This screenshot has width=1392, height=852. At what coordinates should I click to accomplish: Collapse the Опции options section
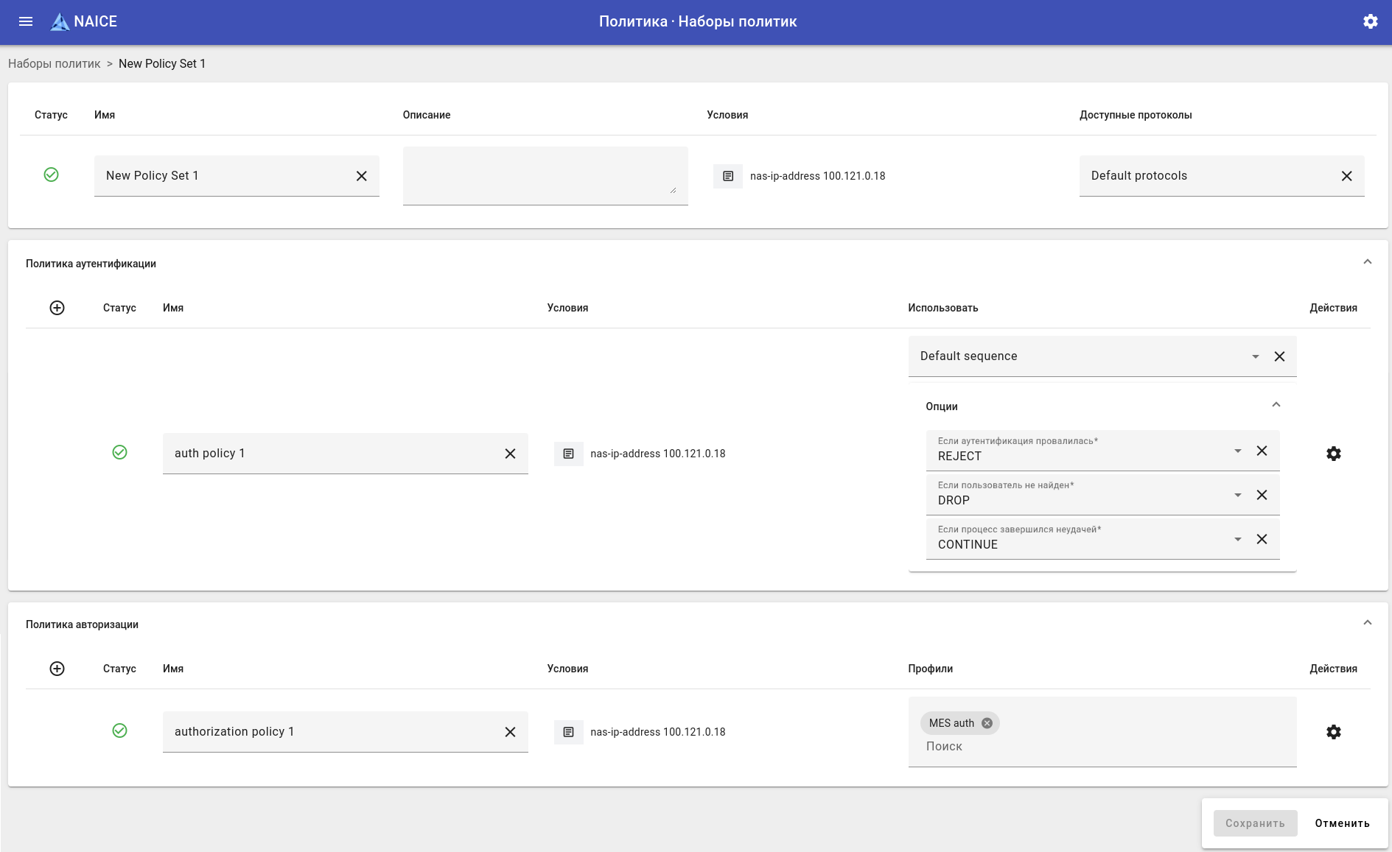tap(1276, 405)
